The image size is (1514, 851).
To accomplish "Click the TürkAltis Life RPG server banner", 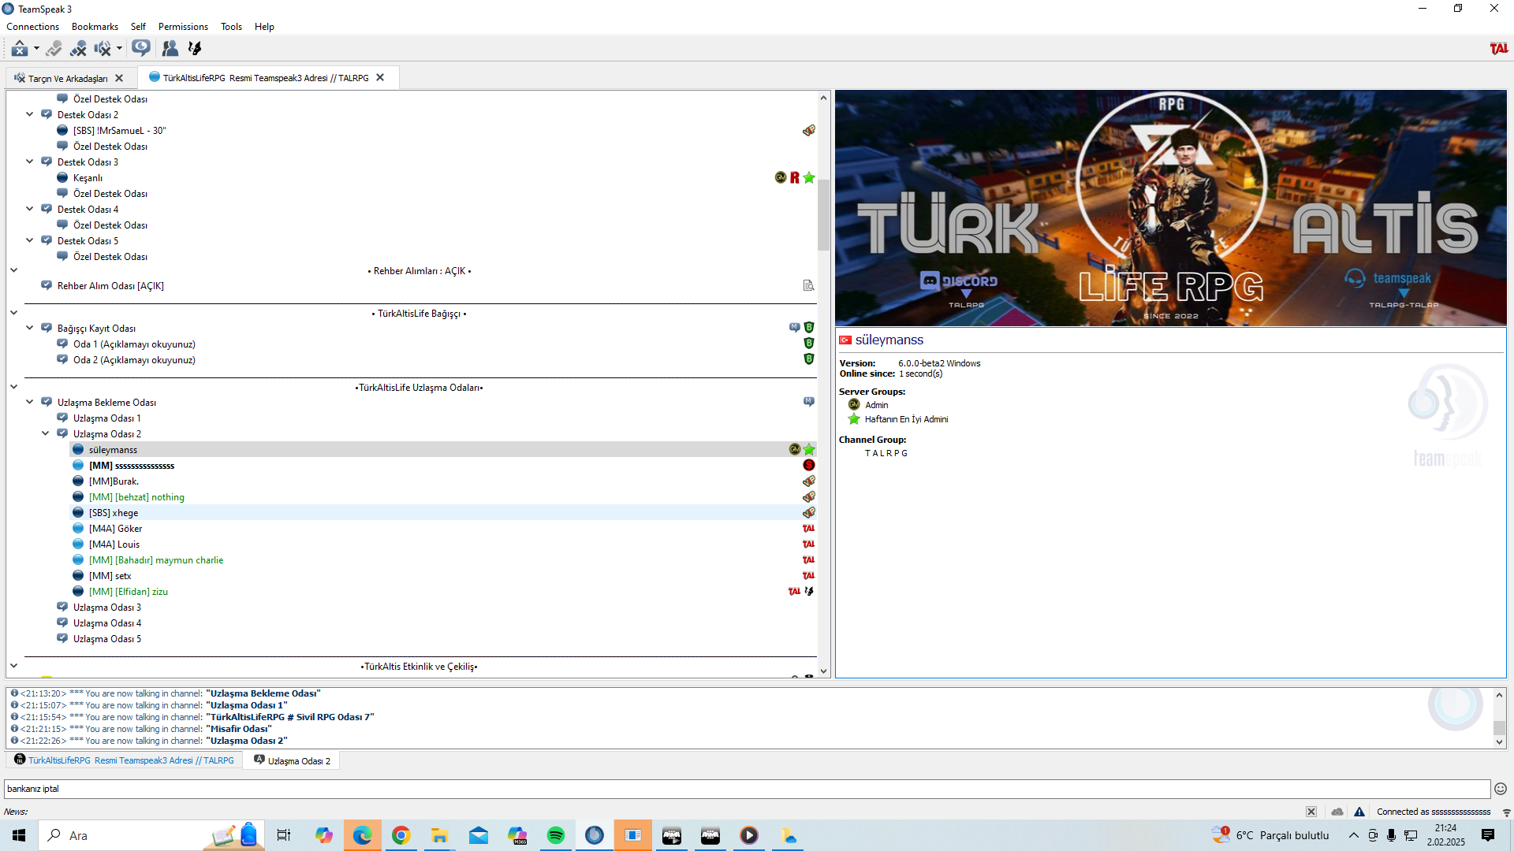I will click(1170, 208).
